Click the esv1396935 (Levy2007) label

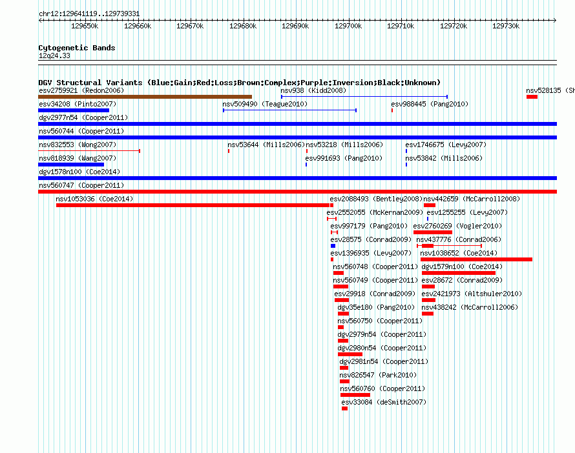371,253
